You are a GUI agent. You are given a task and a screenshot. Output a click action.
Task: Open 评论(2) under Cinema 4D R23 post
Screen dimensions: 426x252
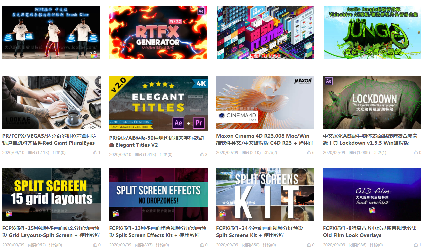[x=270, y=153]
